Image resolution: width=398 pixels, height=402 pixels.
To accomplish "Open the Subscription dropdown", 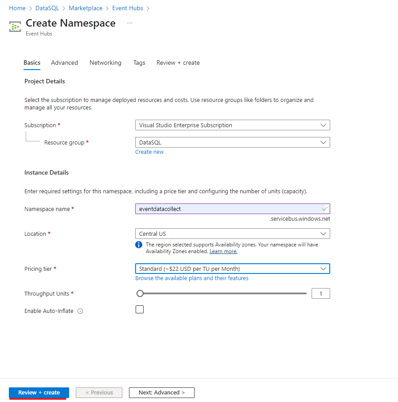I will point(233,125).
